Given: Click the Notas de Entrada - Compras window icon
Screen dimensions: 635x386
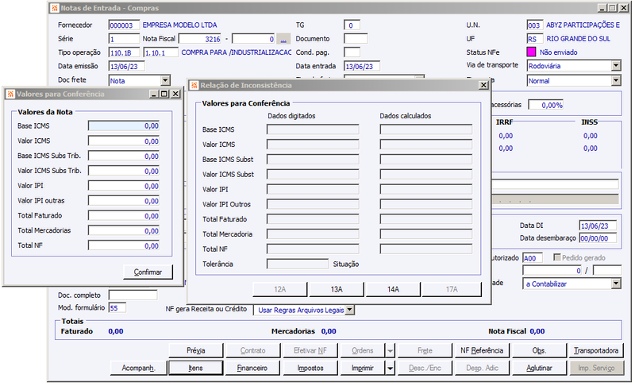Looking at the screenshot, I should pos(55,8).
